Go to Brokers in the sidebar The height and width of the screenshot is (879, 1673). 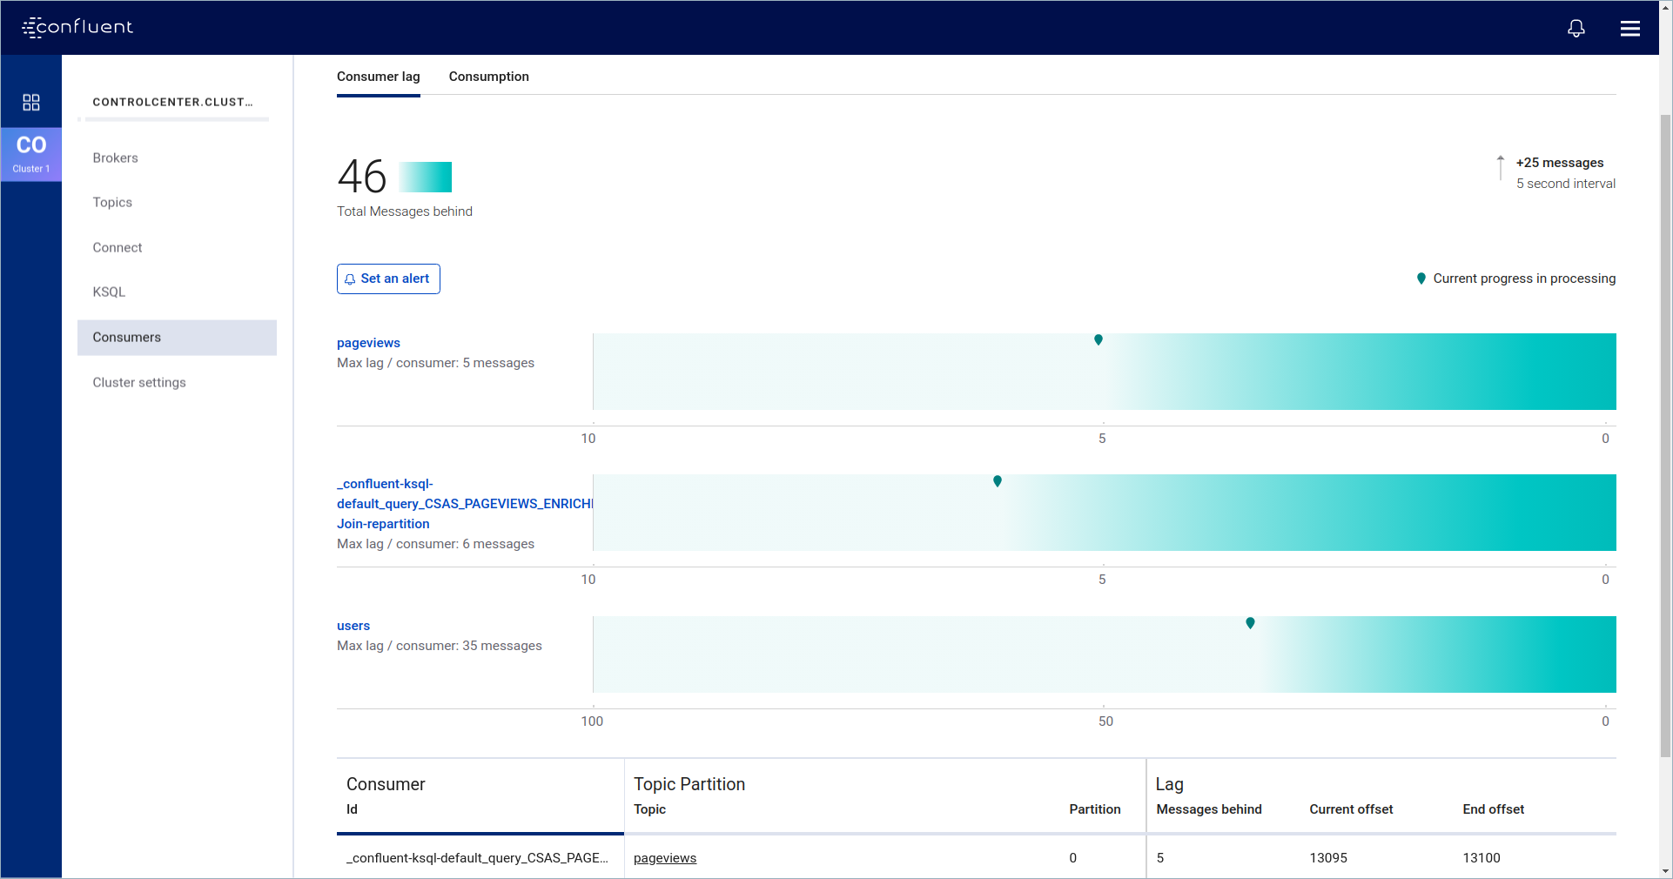pos(116,158)
